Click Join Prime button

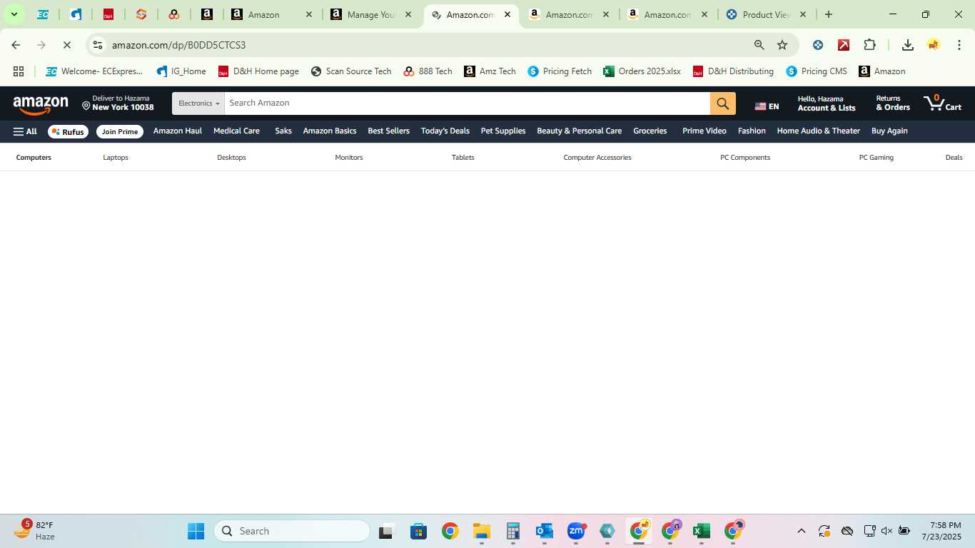(x=119, y=131)
